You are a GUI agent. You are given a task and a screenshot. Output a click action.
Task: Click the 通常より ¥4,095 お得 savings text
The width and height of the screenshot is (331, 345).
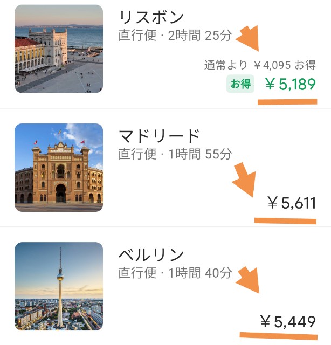[260, 65]
